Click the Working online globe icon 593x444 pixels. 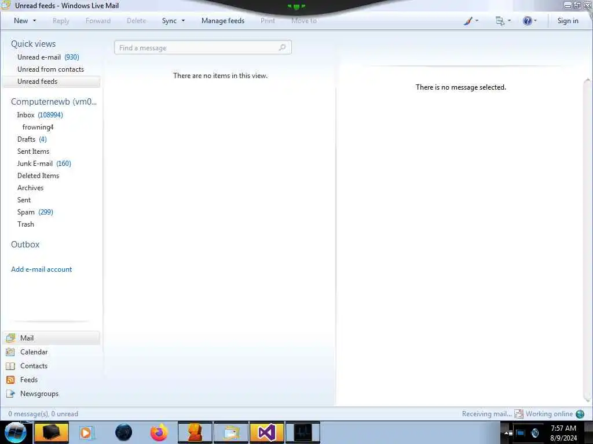click(x=580, y=414)
